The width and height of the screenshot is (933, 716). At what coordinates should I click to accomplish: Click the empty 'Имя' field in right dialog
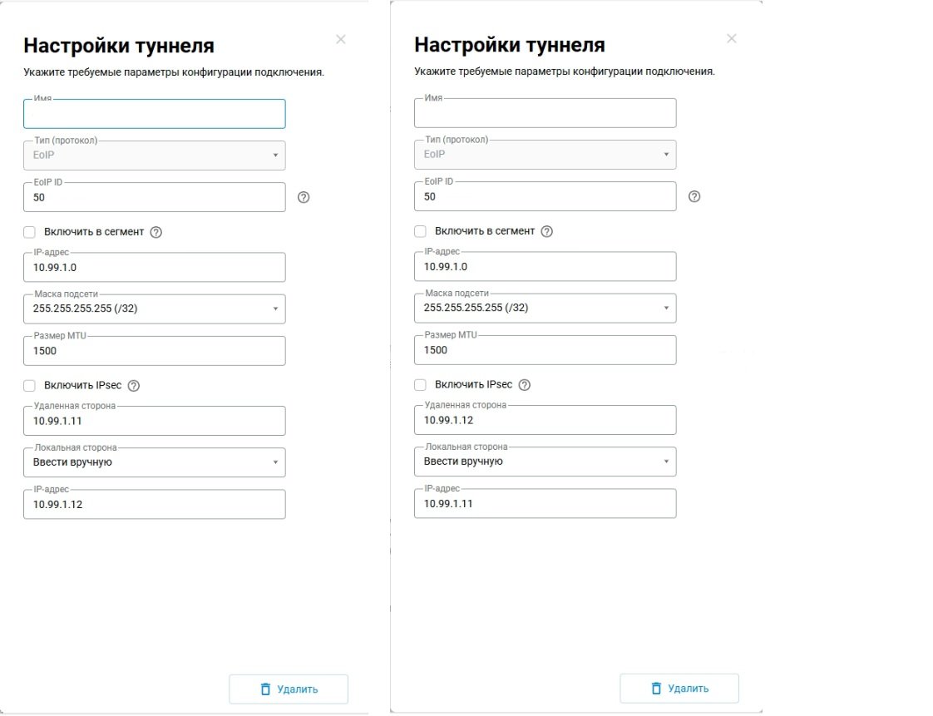(x=545, y=114)
